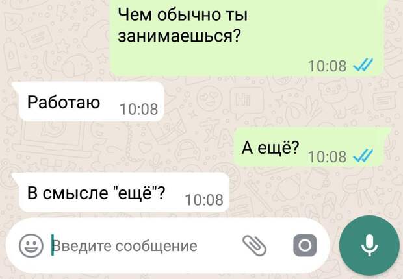The width and height of the screenshot is (403, 279).
Task: Click the 10:08 timestamp on "В смысле" message
Action: tap(204, 200)
